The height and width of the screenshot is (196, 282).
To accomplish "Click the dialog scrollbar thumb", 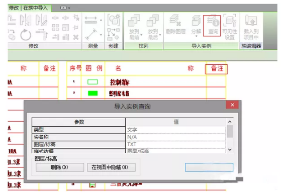I will (x=230, y=131).
